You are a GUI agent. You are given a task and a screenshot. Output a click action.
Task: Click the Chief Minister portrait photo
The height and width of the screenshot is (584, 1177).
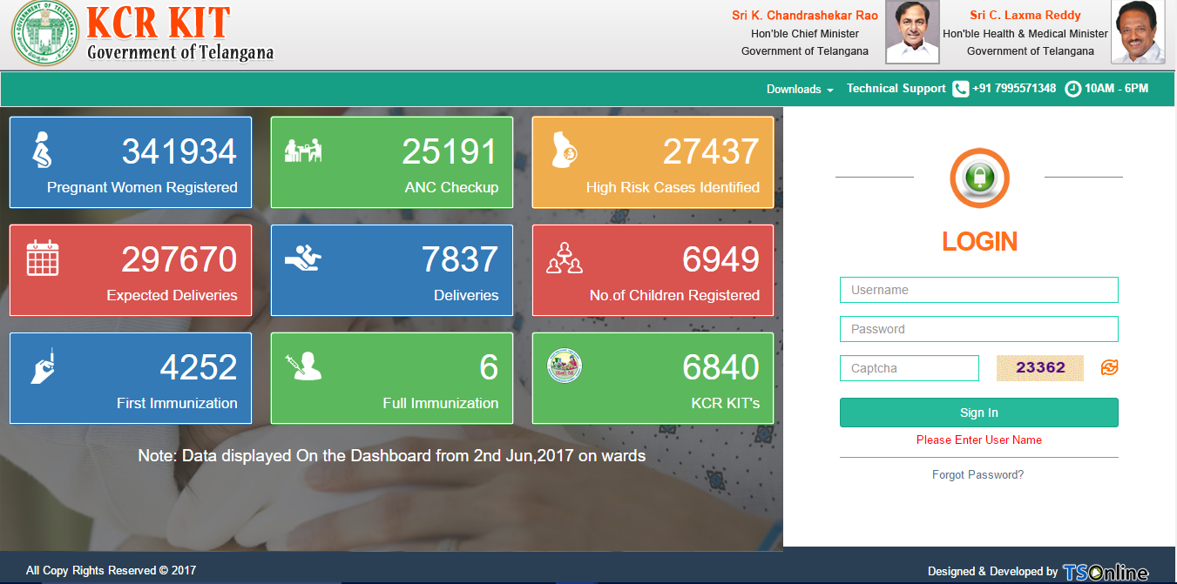point(912,32)
